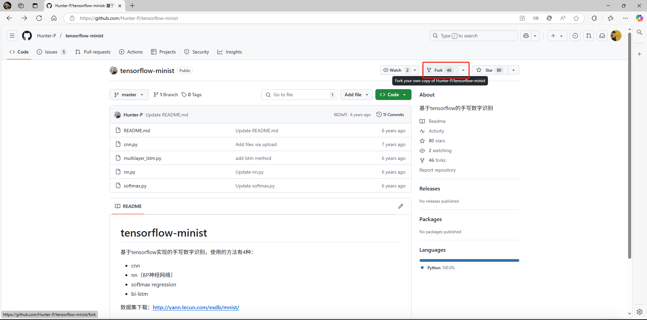Switch to the Security tab
Image resolution: width=647 pixels, height=320 pixels.
click(197, 52)
